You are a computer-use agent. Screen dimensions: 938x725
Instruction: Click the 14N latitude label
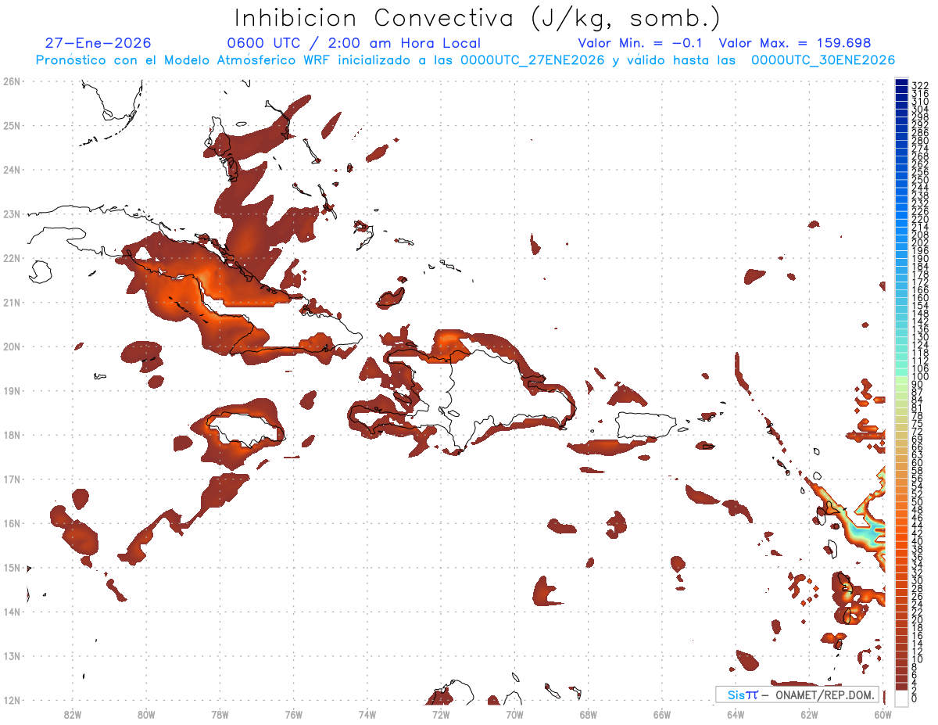11,612
